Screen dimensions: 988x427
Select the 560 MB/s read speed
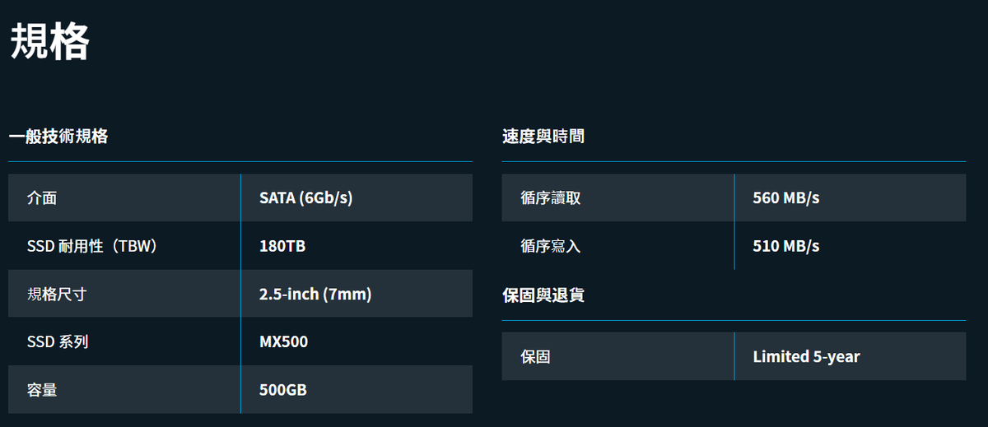(785, 198)
